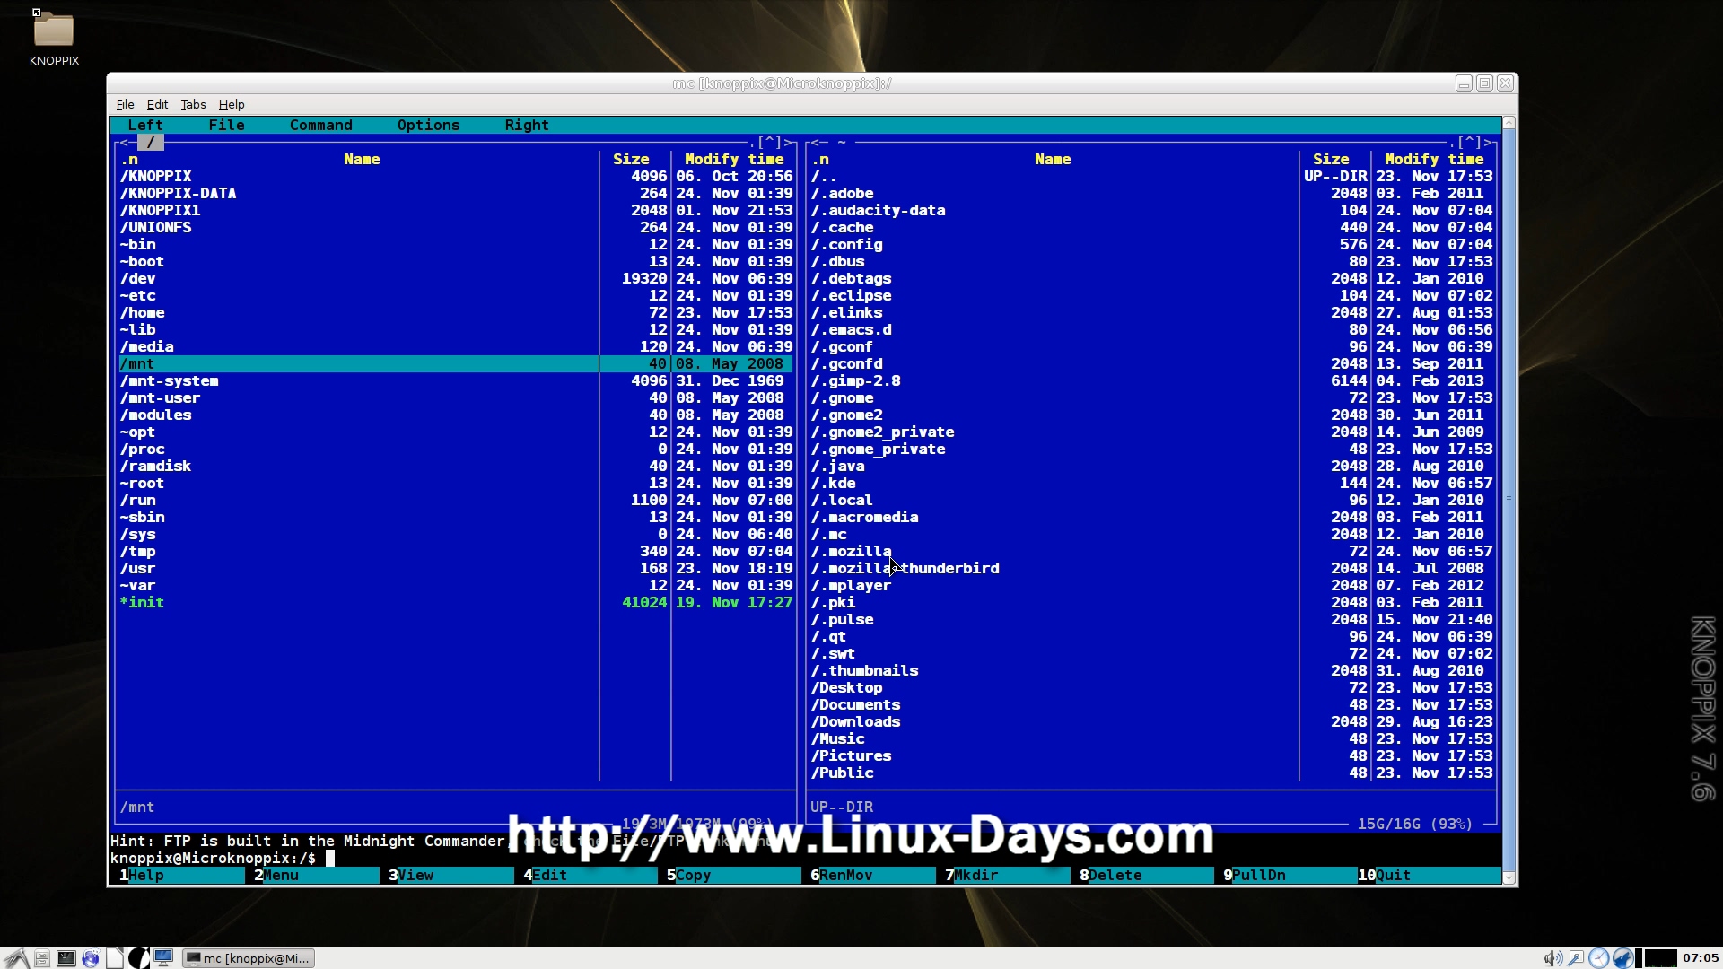This screenshot has height=969, width=1723.
Task: Open the Options menu in mc
Action: (428, 125)
